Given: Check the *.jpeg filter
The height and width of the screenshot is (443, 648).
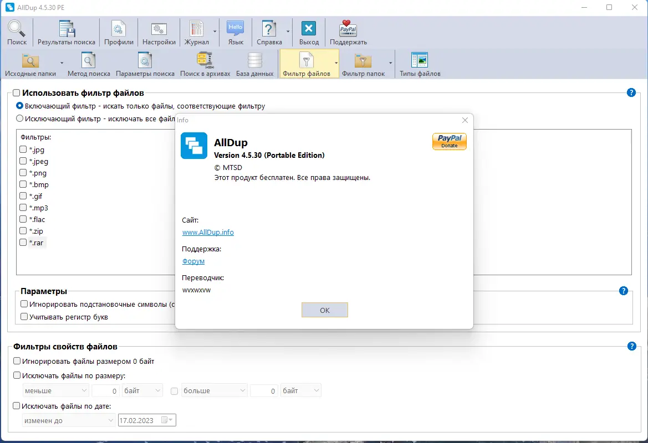Looking at the screenshot, I should (x=23, y=161).
